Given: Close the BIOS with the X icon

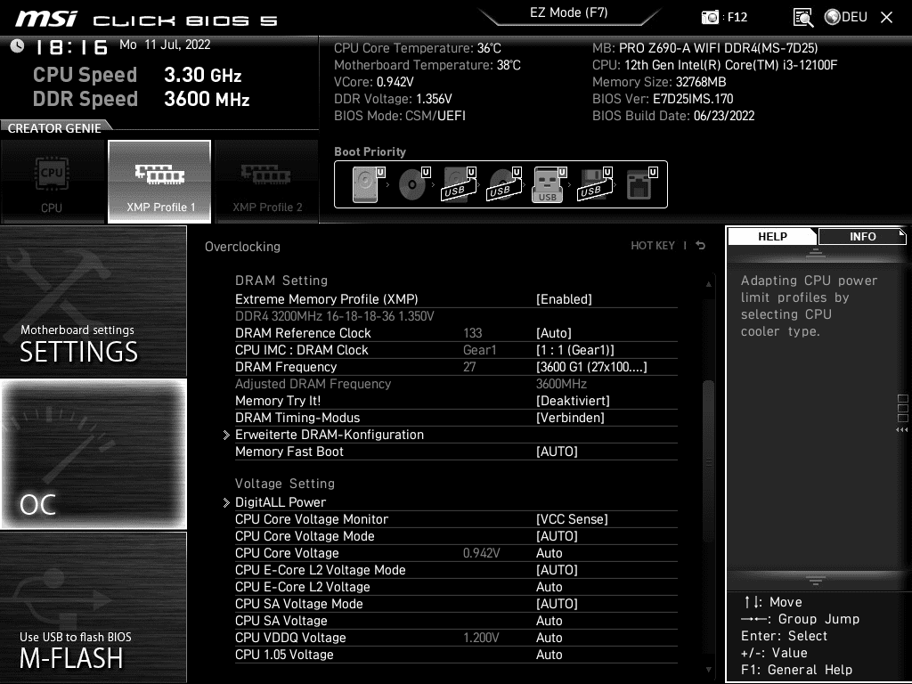Looking at the screenshot, I should (886, 18).
